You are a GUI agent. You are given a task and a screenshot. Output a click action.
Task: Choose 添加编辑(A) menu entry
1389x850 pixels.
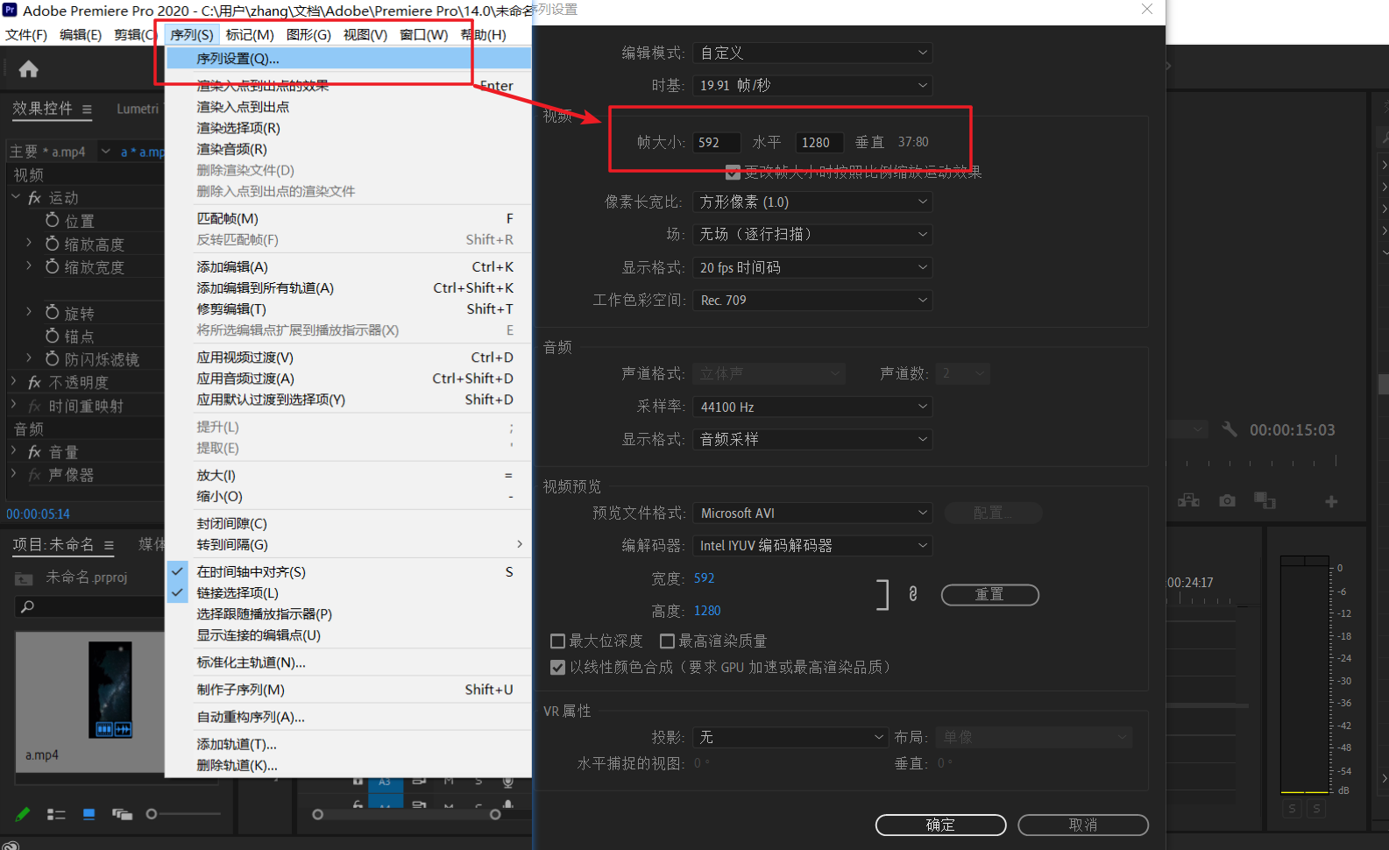pos(349,267)
